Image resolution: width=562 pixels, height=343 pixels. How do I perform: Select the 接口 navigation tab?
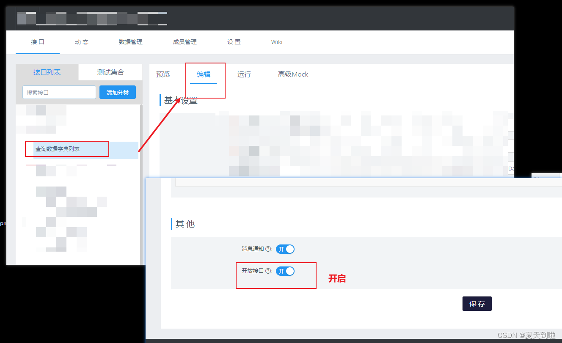point(37,42)
